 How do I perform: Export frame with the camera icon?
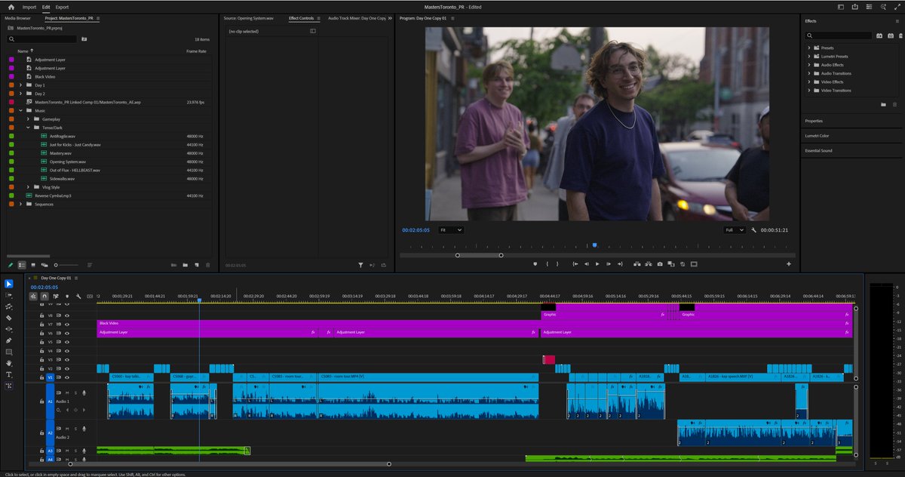tap(660, 264)
